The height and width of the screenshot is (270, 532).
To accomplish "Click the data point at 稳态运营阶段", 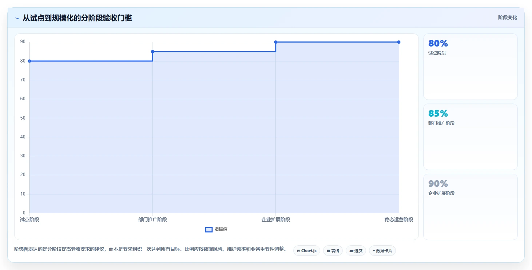I will pyautogui.click(x=399, y=42).
